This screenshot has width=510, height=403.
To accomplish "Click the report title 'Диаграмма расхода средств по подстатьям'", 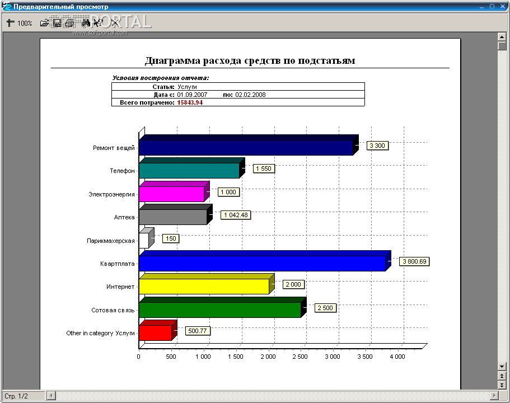I will [x=250, y=60].
